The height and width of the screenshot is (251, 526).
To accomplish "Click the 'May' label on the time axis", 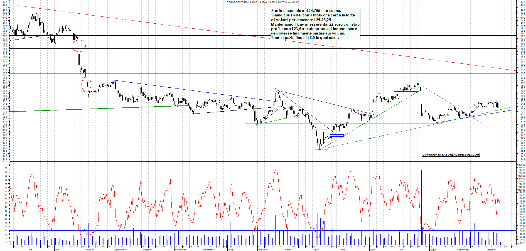I will pos(343,250).
